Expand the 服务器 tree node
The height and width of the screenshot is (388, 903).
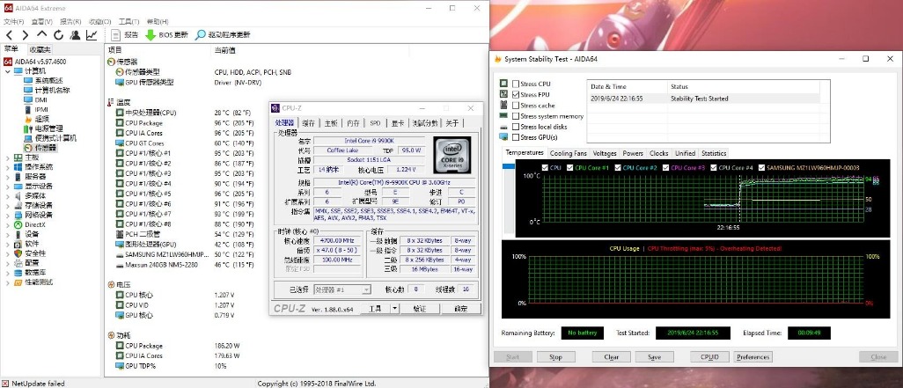click(x=8, y=177)
